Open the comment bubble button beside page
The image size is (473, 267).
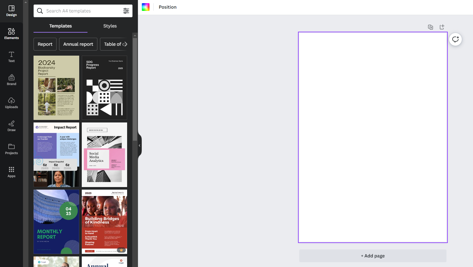pyautogui.click(x=455, y=39)
